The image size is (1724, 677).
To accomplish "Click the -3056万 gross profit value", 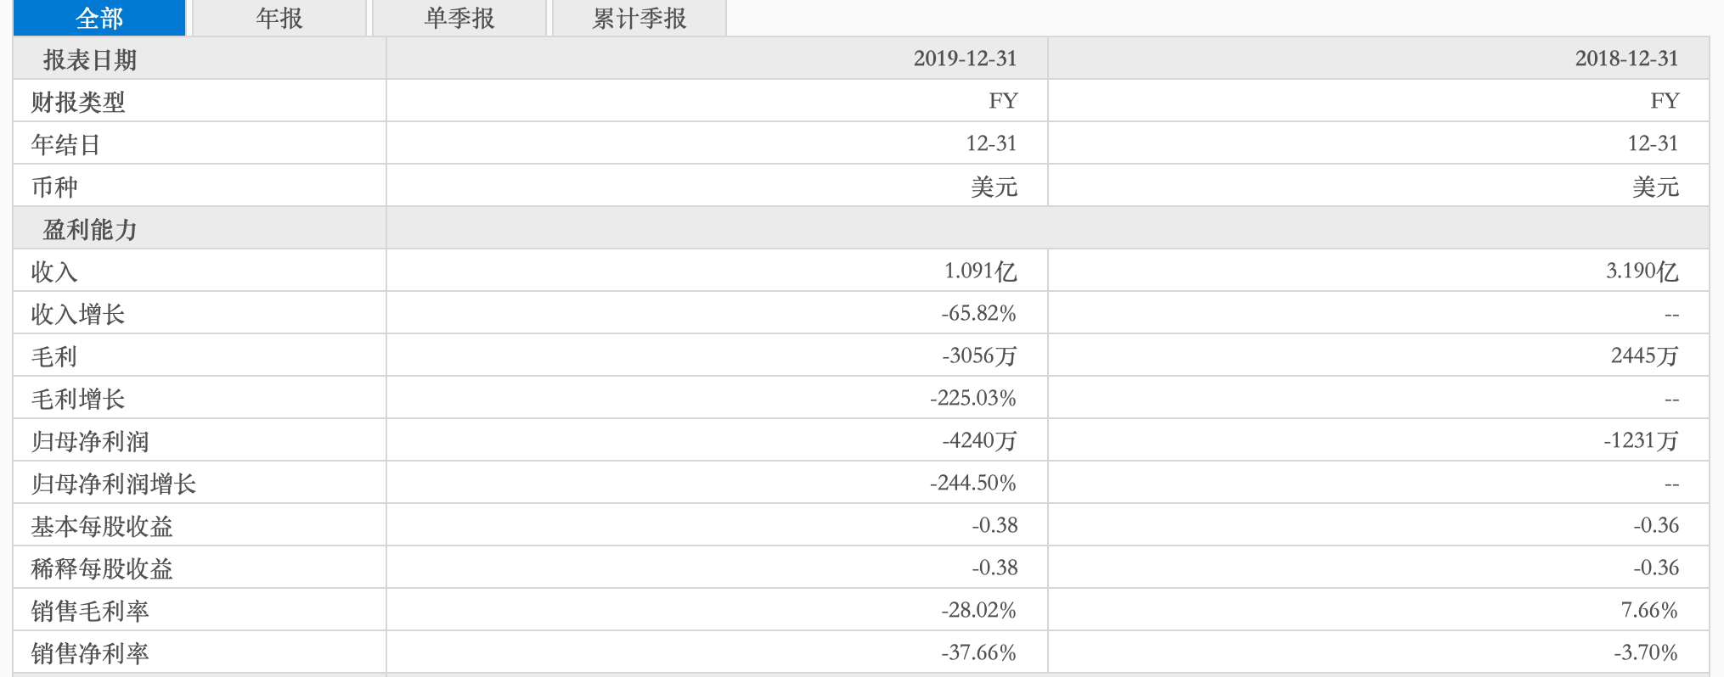I will pos(979,355).
